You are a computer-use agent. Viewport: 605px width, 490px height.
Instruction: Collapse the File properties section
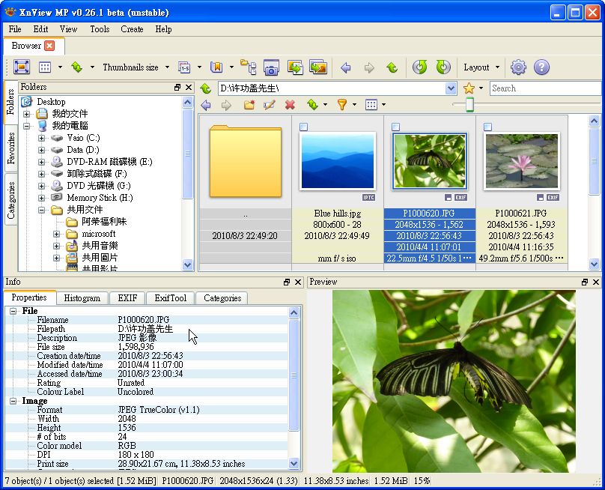[13, 311]
